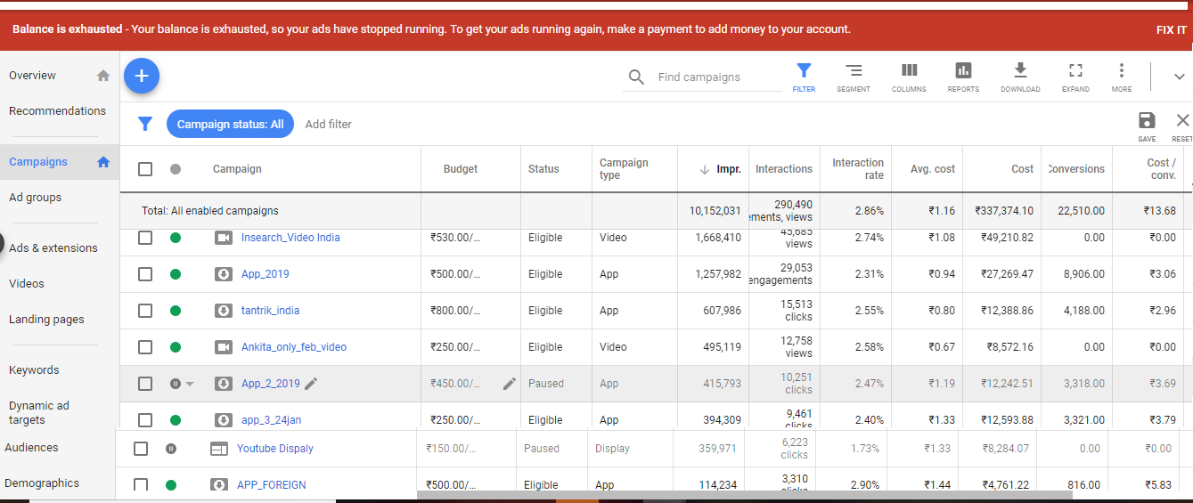The image size is (1193, 503).
Task: Open the Segment tool in toolbar
Action: [853, 77]
